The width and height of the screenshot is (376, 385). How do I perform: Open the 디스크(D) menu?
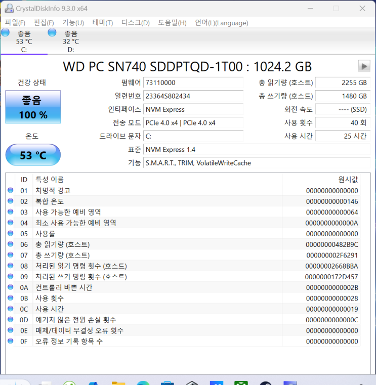click(x=136, y=23)
